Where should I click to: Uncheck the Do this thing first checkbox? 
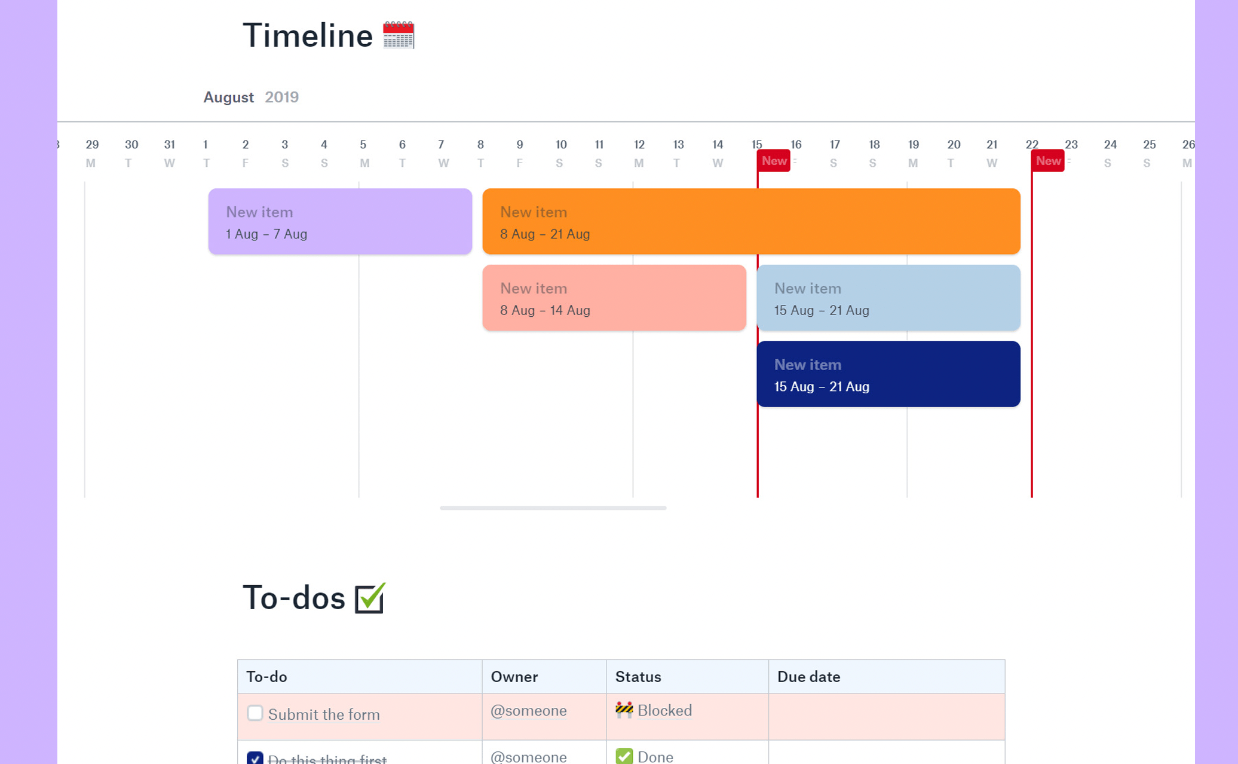pos(255,758)
